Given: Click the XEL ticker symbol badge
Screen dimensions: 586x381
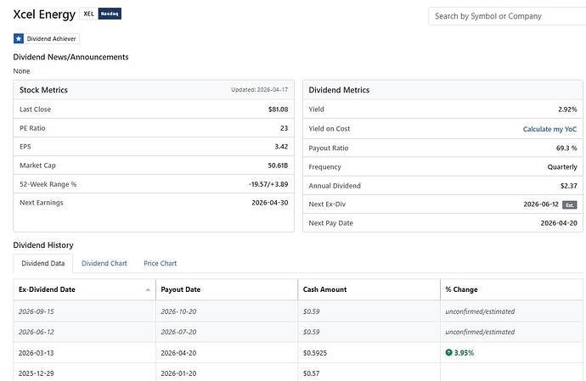Looking at the screenshot, I should (88, 14).
